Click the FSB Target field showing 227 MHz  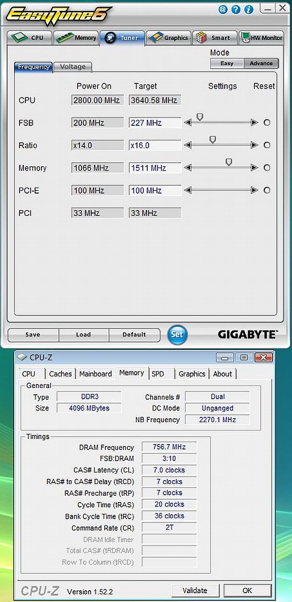(155, 123)
